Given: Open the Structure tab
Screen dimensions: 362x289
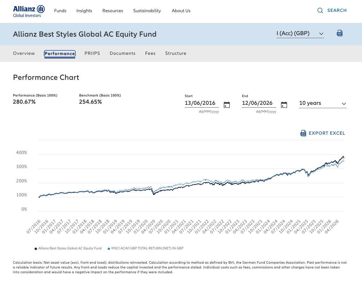Looking at the screenshot, I should (x=176, y=53).
